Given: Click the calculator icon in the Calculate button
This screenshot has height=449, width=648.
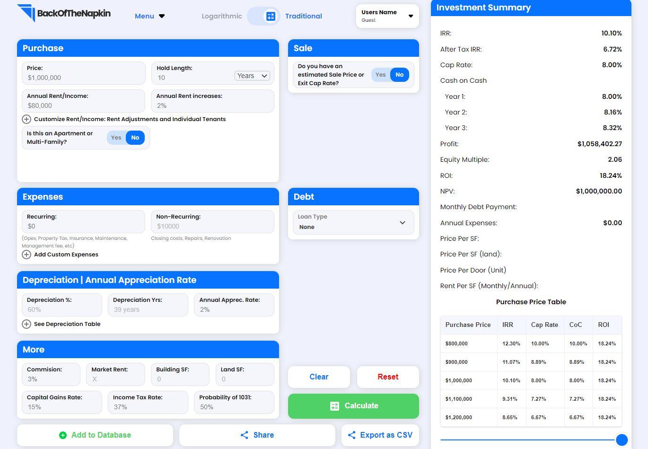Looking at the screenshot, I should (x=334, y=406).
